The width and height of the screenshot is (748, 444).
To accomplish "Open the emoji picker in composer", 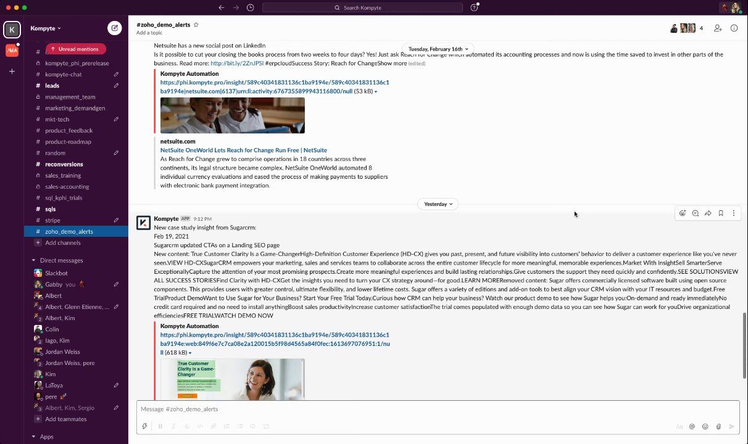I will coord(705,426).
